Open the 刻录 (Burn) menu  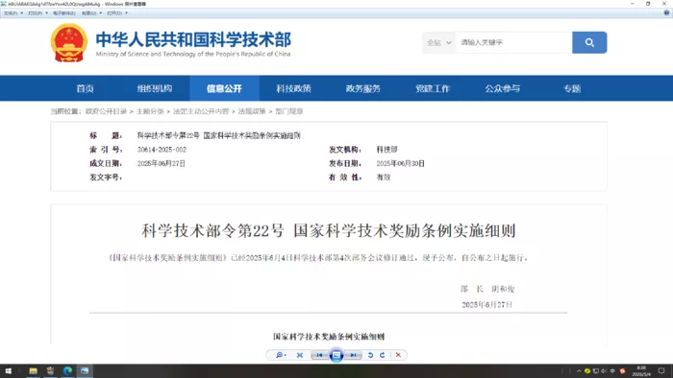point(91,13)
